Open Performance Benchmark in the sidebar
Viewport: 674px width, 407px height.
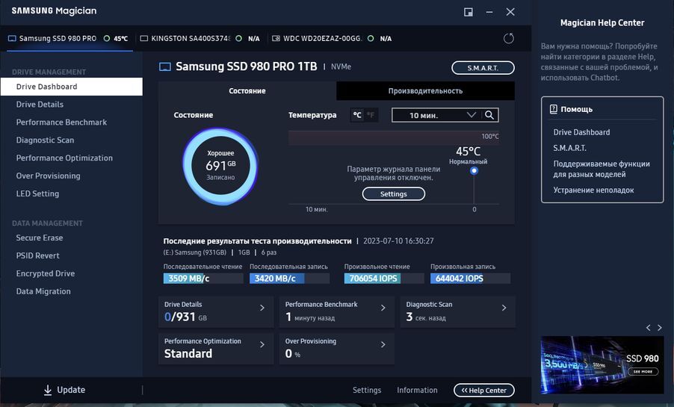[61, 122]
